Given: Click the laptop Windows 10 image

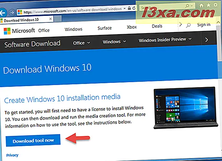Looking at the screenshot, I should [186, 108].
